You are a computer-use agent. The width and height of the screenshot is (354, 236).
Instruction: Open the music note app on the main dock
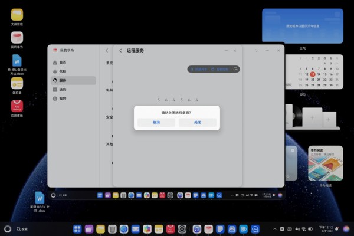[197, 230]
